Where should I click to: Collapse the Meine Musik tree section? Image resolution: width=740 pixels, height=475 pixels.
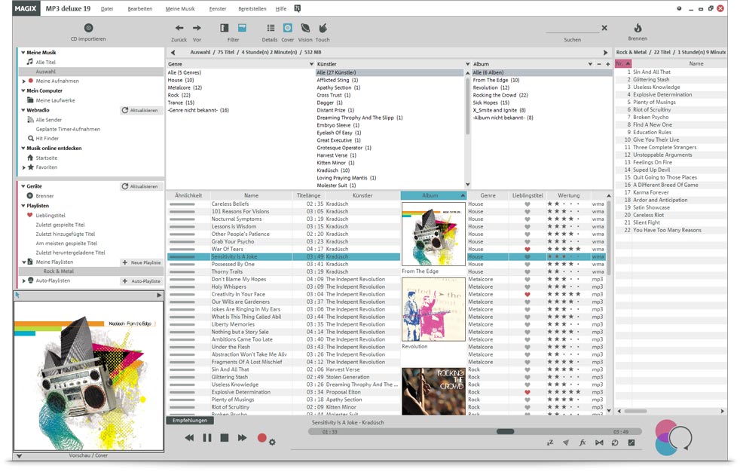coord(23,53)
